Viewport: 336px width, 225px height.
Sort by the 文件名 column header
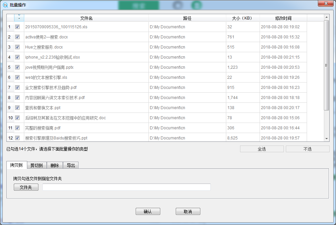(86, 18)
